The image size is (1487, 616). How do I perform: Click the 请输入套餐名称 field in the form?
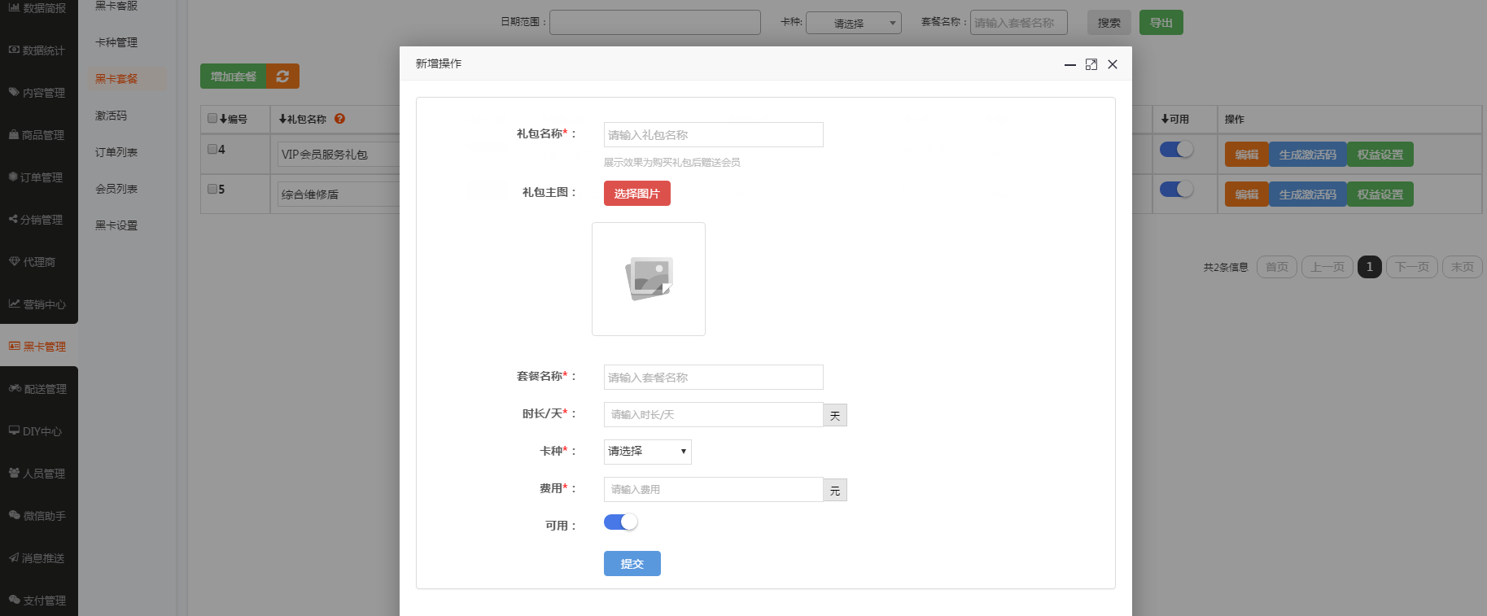(713, 378)
